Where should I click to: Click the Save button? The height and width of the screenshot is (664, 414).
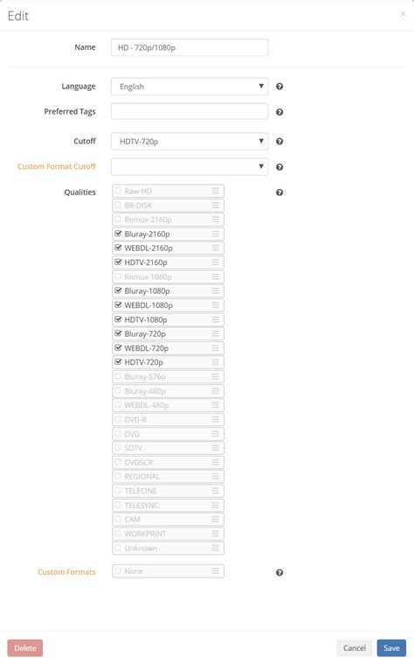click(x=391, y=648)
